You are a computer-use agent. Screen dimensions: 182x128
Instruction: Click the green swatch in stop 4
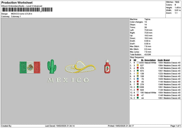(138, 71)
